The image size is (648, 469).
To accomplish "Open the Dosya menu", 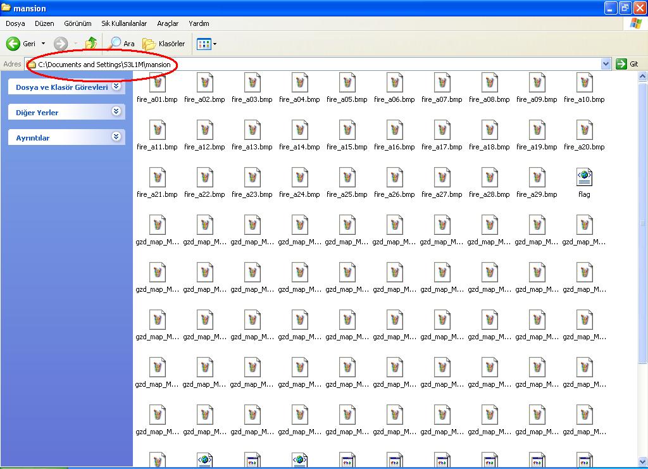I will (x=15, y=23).
